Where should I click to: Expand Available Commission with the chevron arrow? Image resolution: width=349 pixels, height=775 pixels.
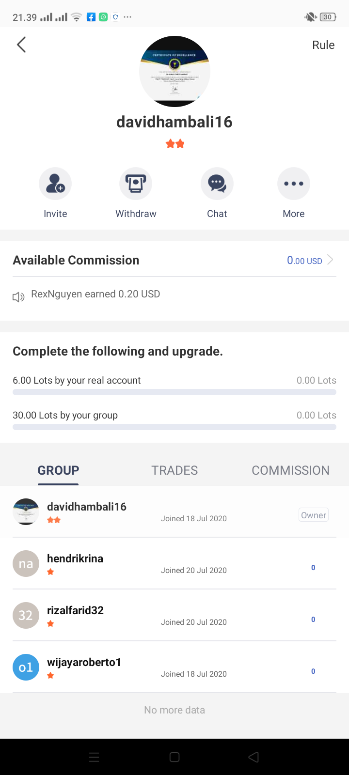click(330, 260)
